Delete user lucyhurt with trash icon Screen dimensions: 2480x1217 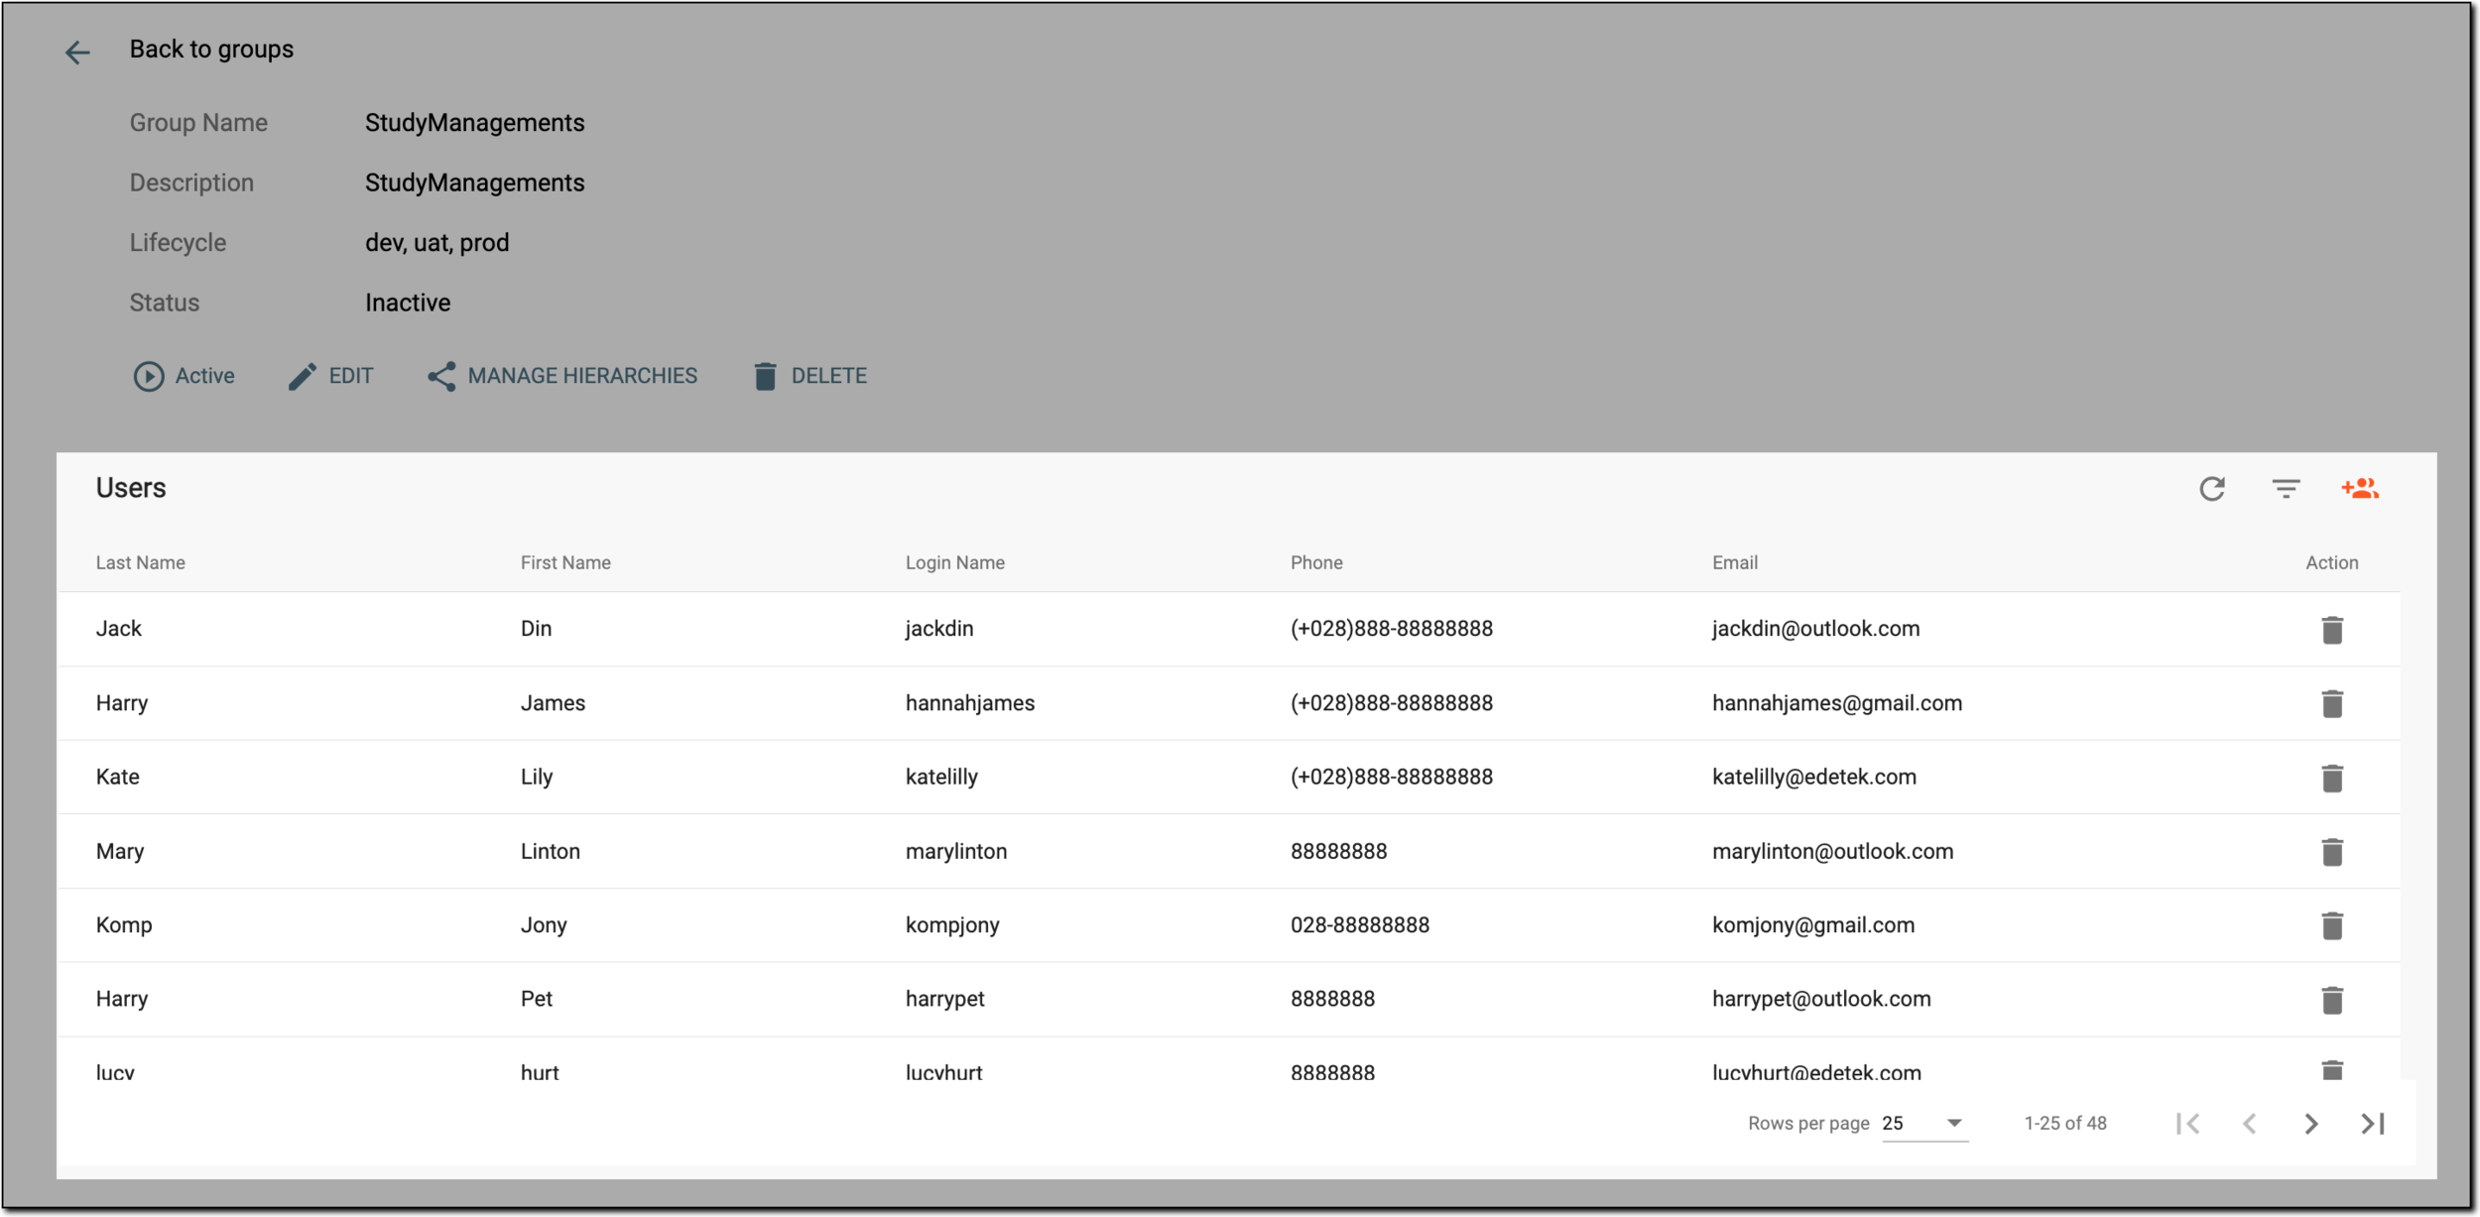coord(2332,1069)
